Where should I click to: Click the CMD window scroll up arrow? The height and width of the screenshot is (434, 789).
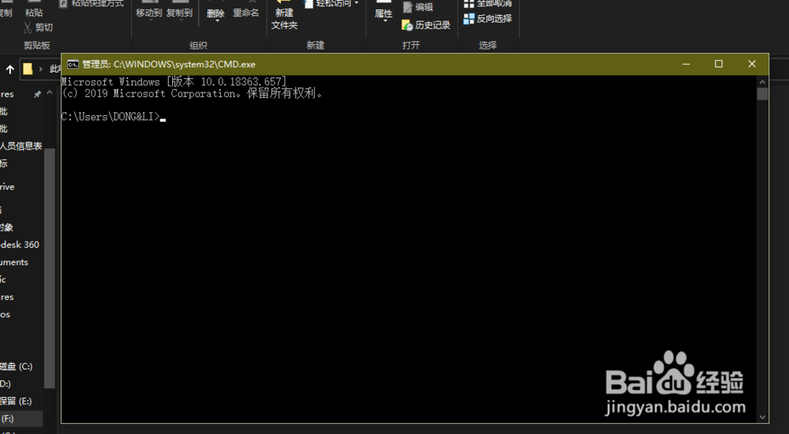762,81
